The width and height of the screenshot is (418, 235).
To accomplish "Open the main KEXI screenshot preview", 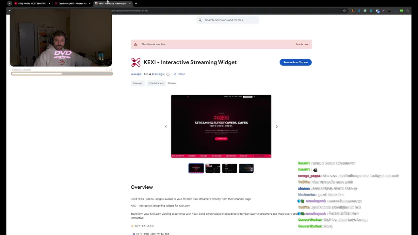I will pos(221,126).
